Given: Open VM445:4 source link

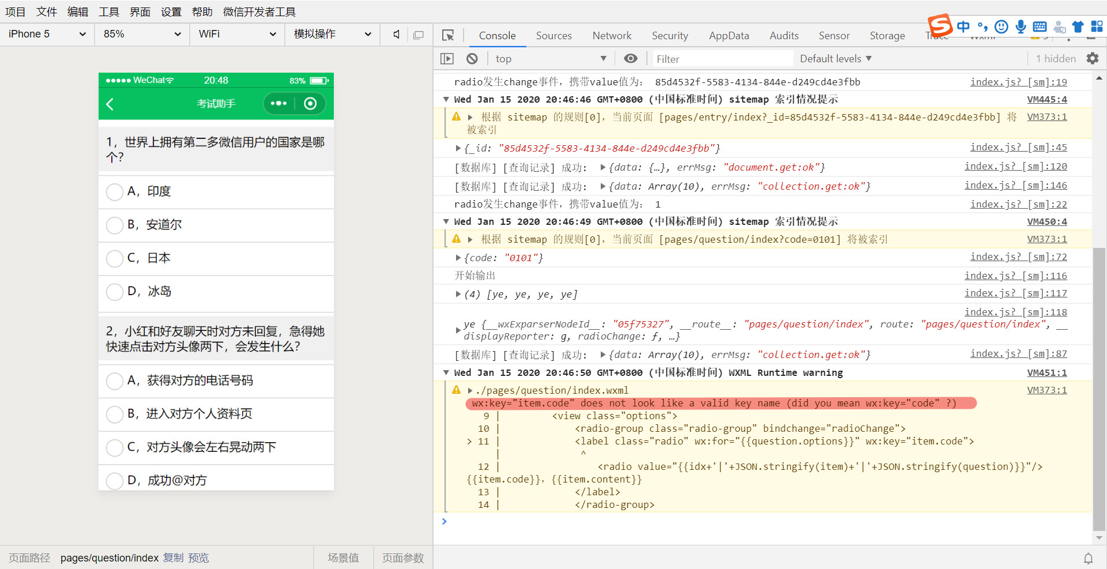Looking at the screenshot, I should [1047, 99].
